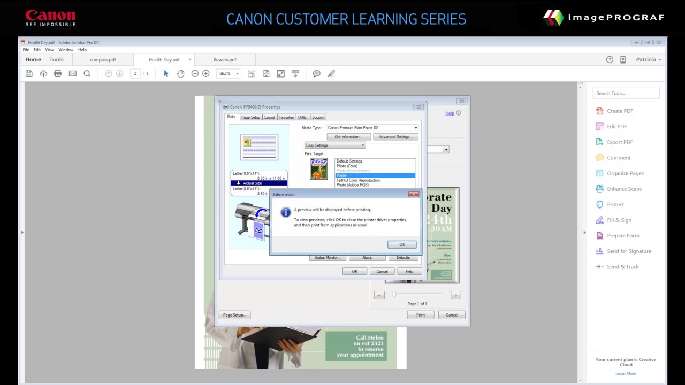Expand the left navigation panel arrow

pos(22,232)
